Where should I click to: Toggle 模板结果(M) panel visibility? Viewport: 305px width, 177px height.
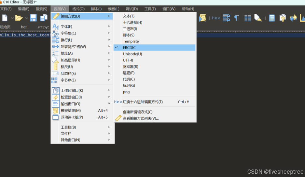click(82, 111)
